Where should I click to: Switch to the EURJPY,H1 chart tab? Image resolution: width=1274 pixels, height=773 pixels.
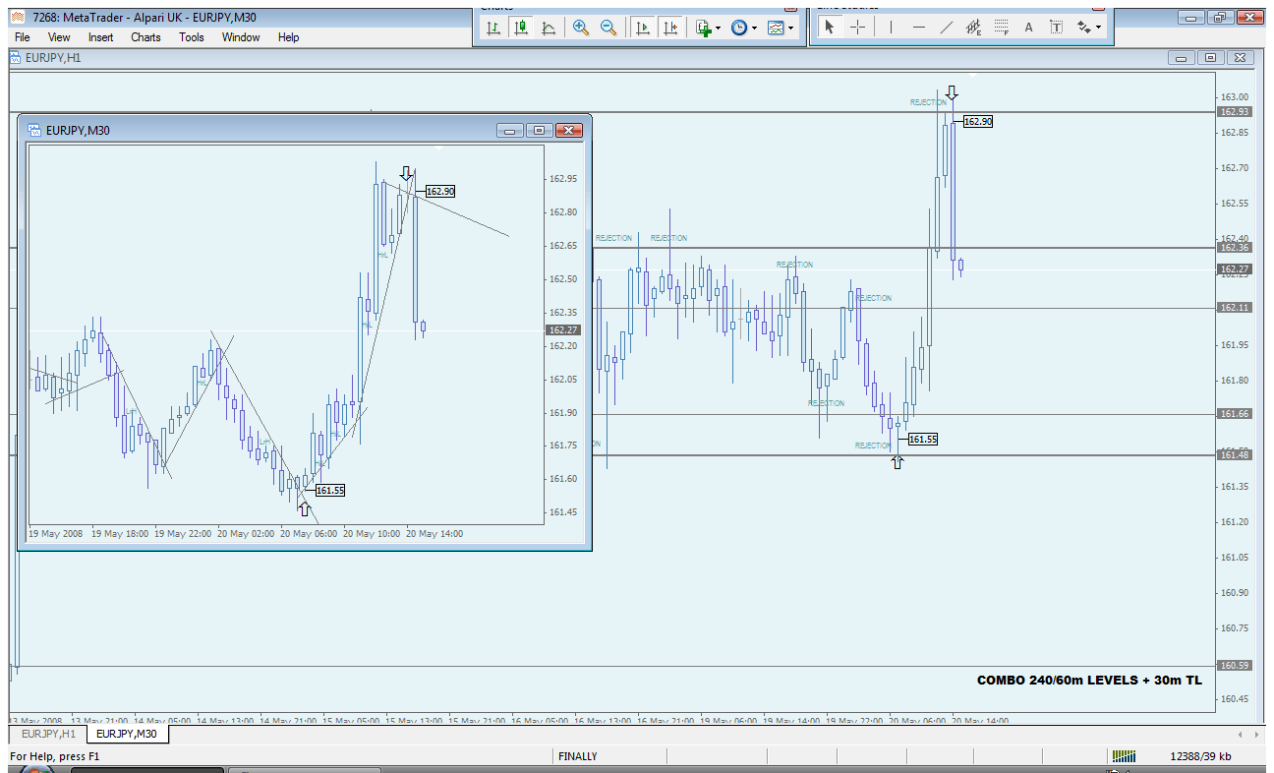click(48, 734)
